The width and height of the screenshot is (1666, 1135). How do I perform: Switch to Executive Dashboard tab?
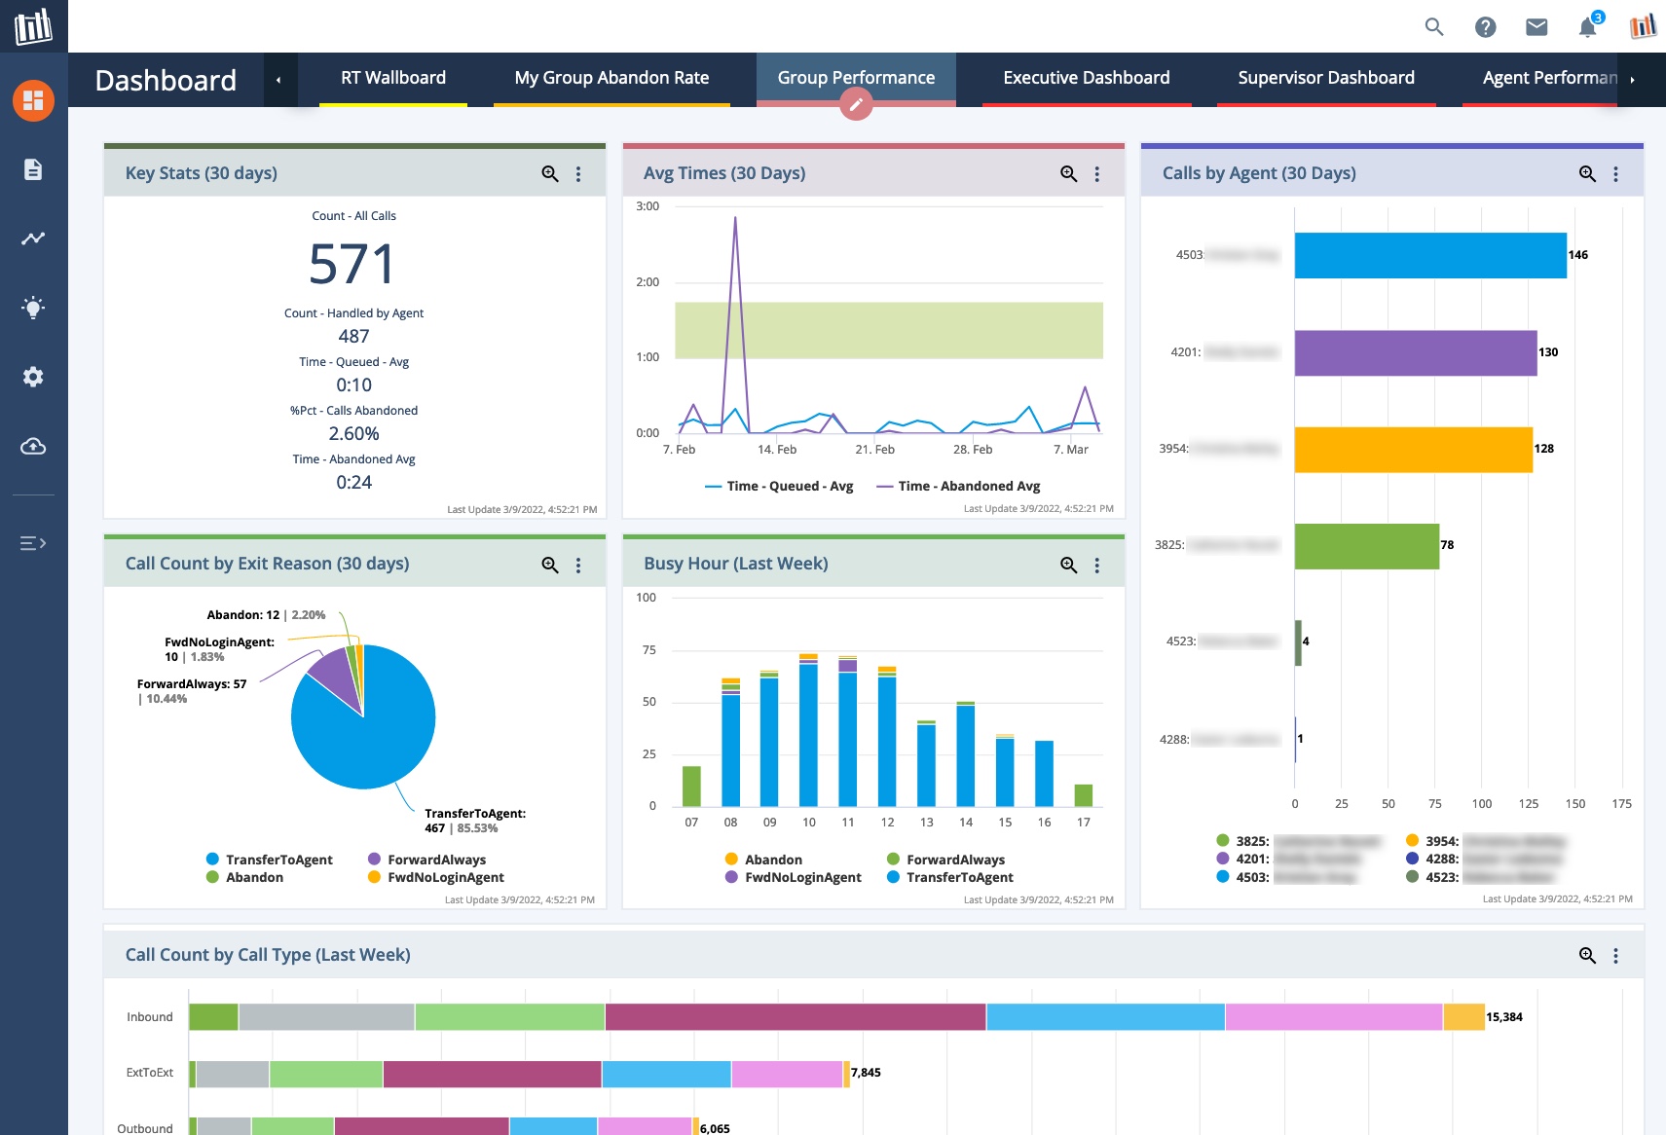click(1087, 78)
